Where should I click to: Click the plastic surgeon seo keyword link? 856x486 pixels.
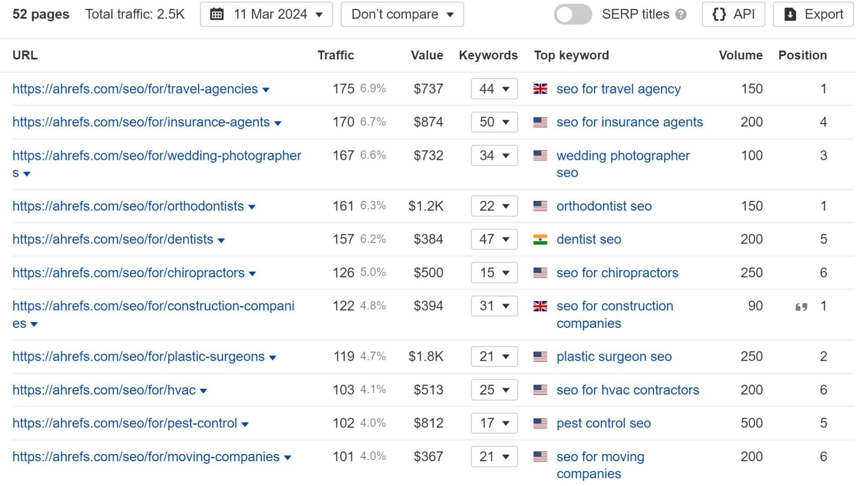click(614, 356)
